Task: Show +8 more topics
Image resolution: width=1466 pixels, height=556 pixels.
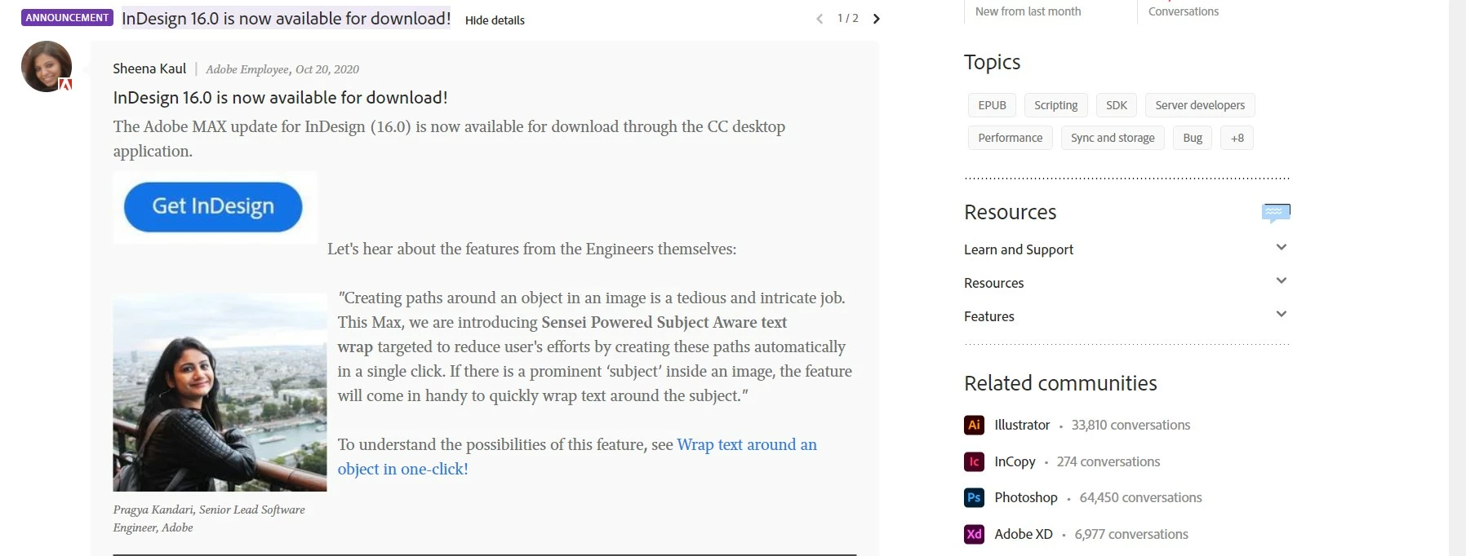Action: (x=1237, y=138)
